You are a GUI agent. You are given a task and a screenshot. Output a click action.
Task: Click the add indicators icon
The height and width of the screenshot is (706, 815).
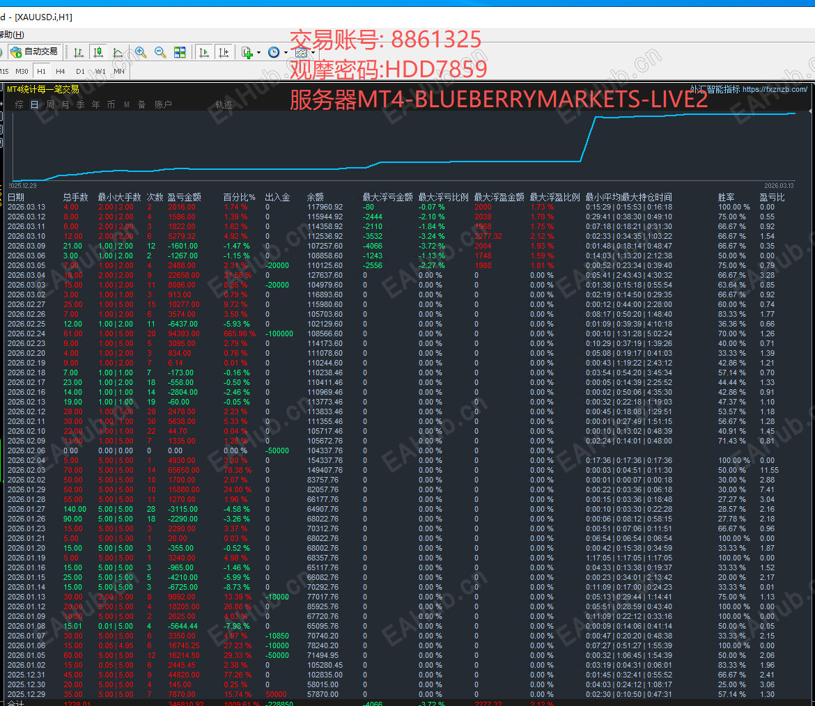coord(247,52)
